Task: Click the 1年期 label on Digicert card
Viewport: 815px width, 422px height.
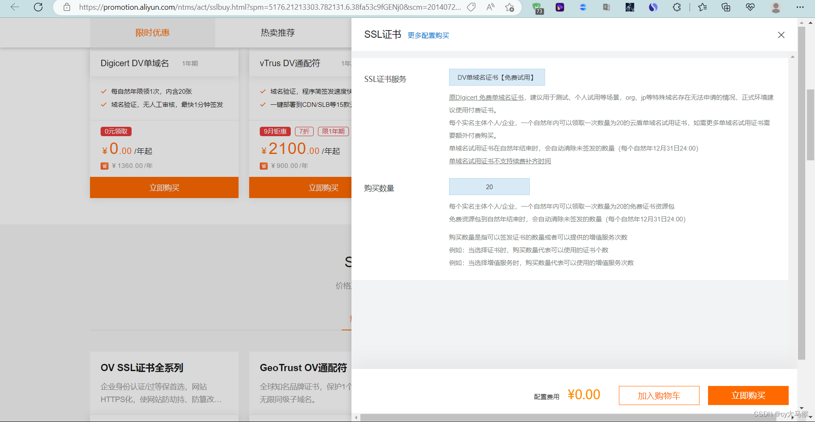Action: [x=190, y=63]
